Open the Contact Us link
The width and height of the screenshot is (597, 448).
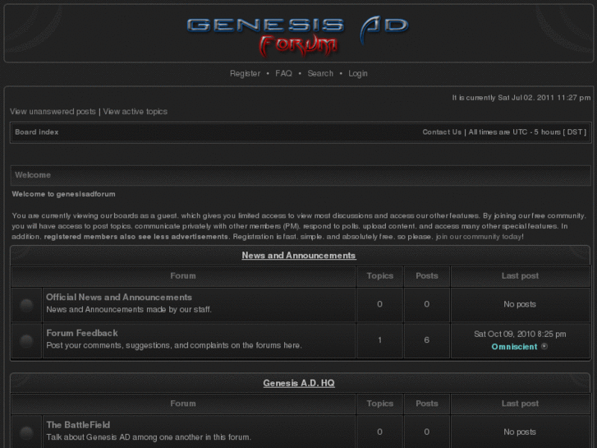[442, 132]
